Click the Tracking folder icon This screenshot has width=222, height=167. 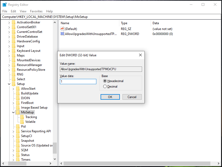[x=22, y=117]
